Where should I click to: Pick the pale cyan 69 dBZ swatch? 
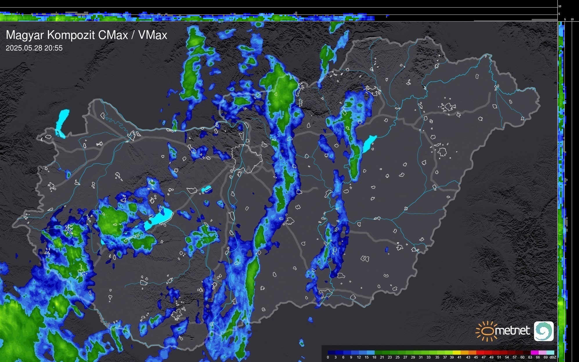point(550,352)
